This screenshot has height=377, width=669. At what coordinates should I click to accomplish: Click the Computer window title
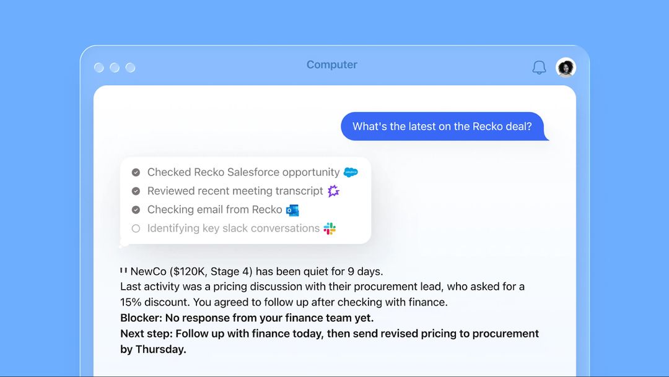click(332, 64)
